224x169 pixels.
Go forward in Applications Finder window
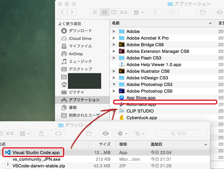click(72, 12)
